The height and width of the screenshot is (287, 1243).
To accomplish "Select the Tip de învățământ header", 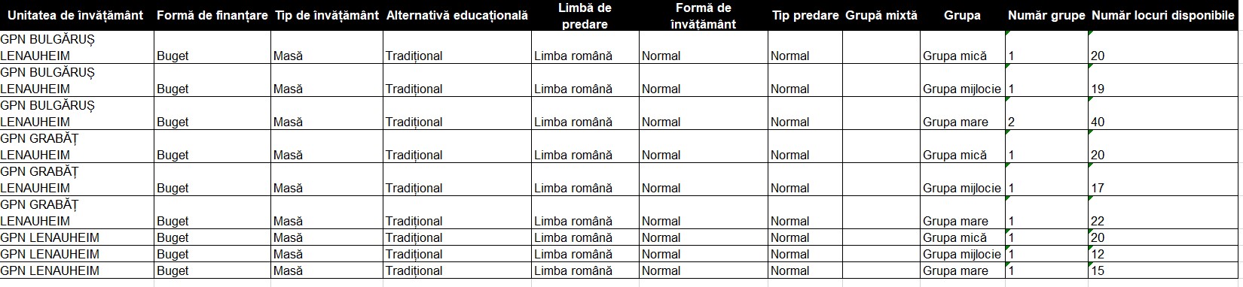I will click(x=327, y=15).
